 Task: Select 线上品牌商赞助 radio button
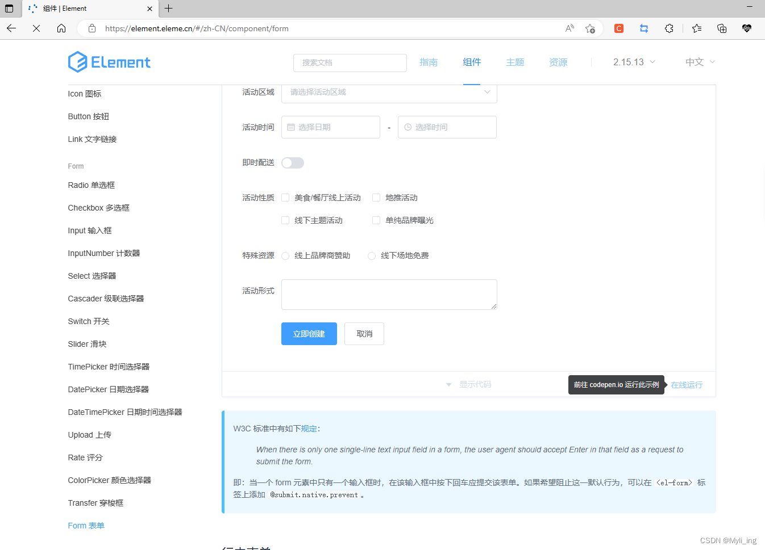[x=285, y=256]
